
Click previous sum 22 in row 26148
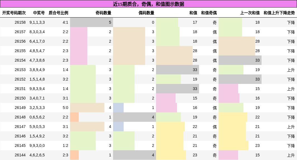tap(257, 117)
